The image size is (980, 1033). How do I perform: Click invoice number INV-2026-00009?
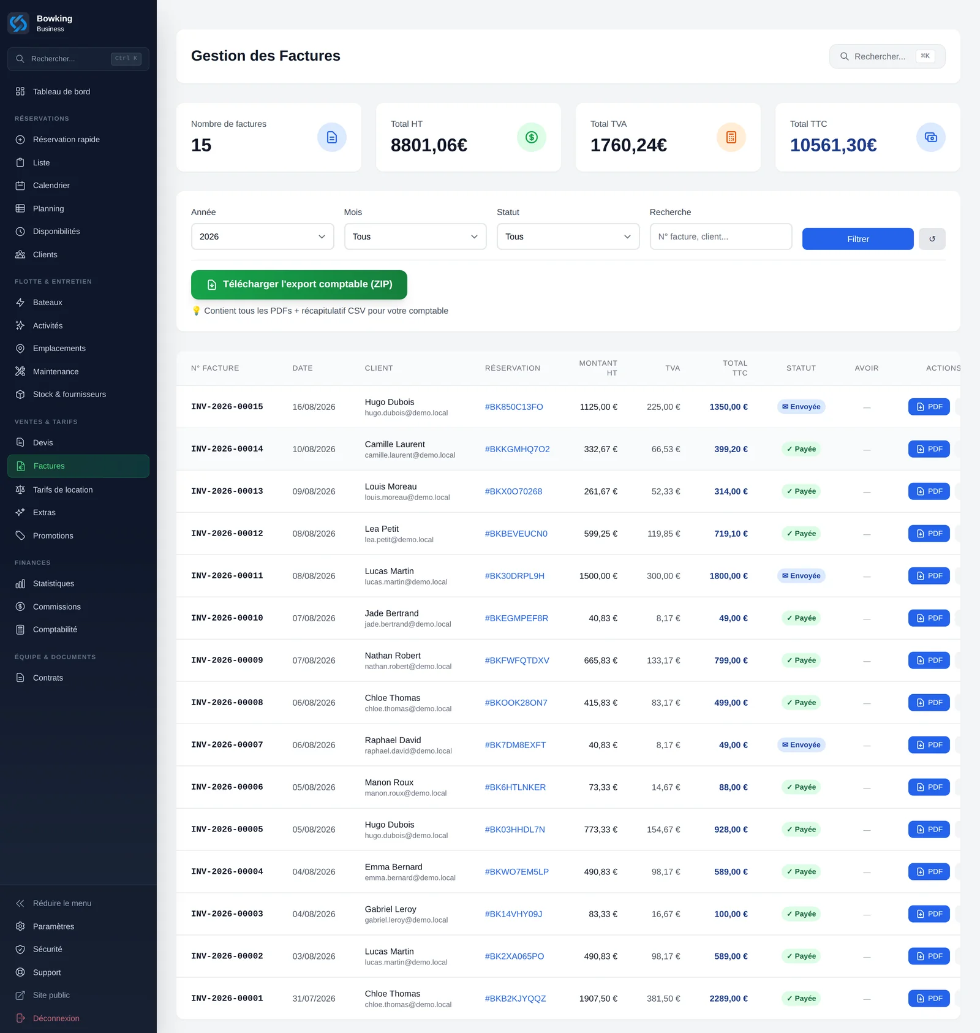tap(227, 660)
